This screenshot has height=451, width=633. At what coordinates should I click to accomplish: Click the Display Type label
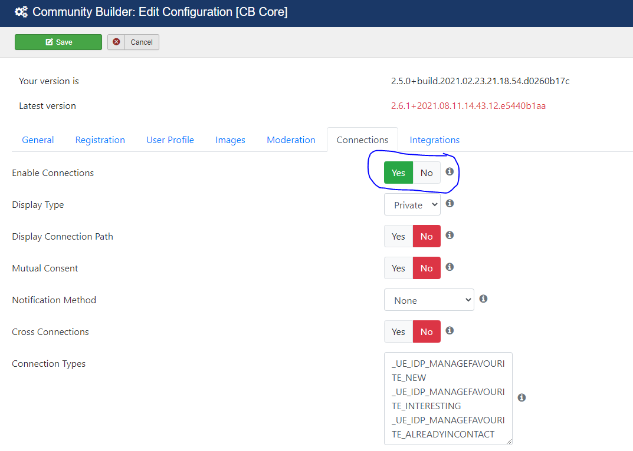[x=38, y=205]
